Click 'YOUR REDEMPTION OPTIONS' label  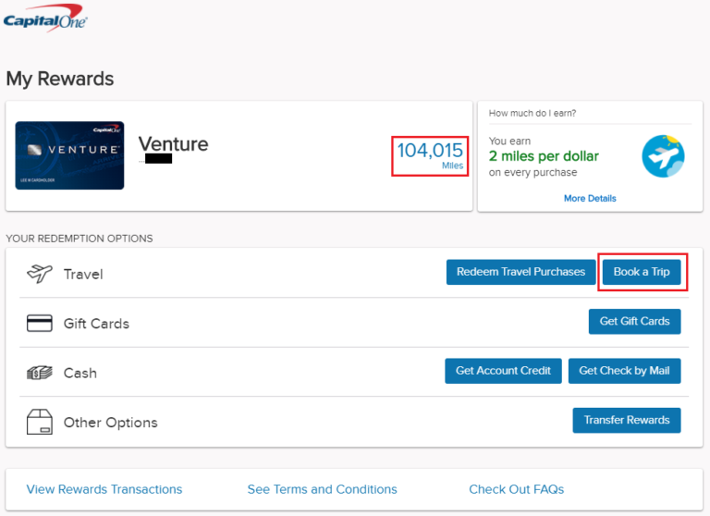80,239
